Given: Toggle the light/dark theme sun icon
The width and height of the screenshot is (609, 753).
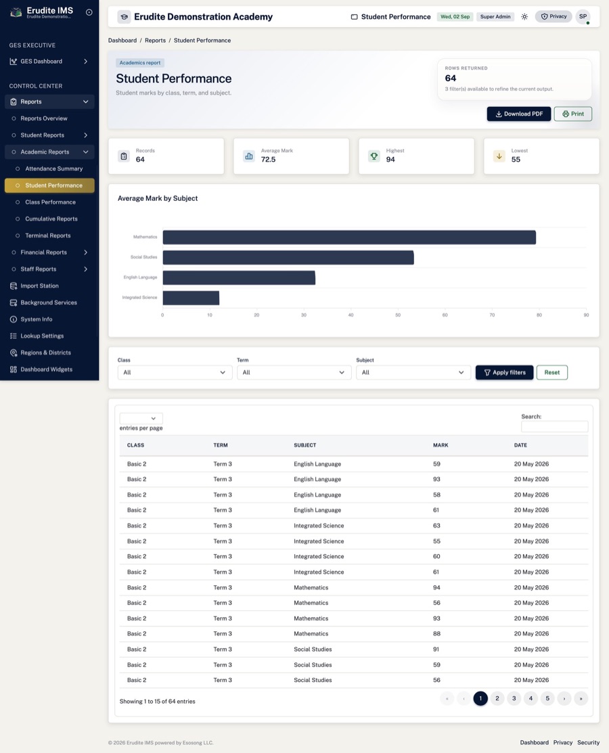Looking at the screenshot, I should (x=524, y=17).
